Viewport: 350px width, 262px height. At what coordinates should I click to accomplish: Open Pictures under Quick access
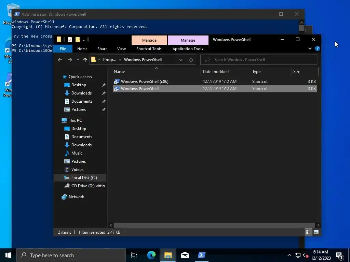point(78,110)
